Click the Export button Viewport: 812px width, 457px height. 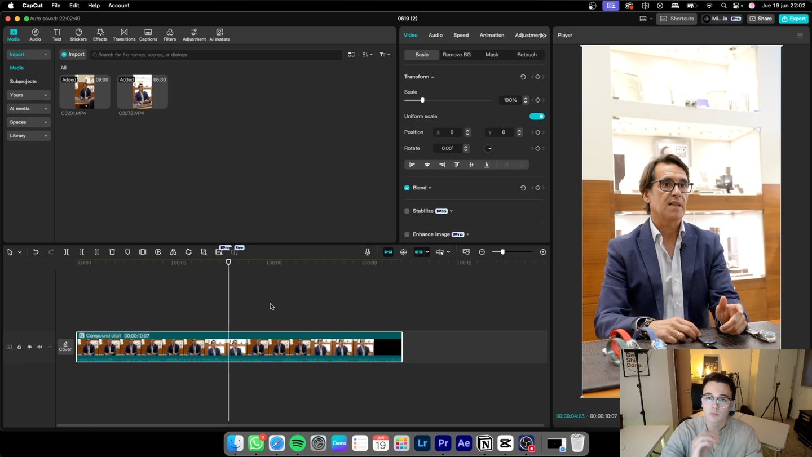(x=793, y=19)
